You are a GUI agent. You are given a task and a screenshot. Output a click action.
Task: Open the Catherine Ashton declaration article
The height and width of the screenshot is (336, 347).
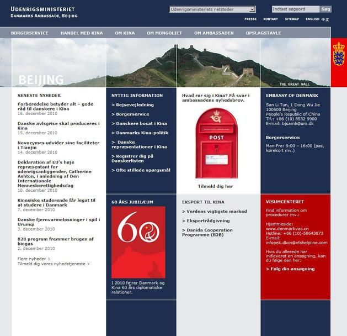coord(55,174)
